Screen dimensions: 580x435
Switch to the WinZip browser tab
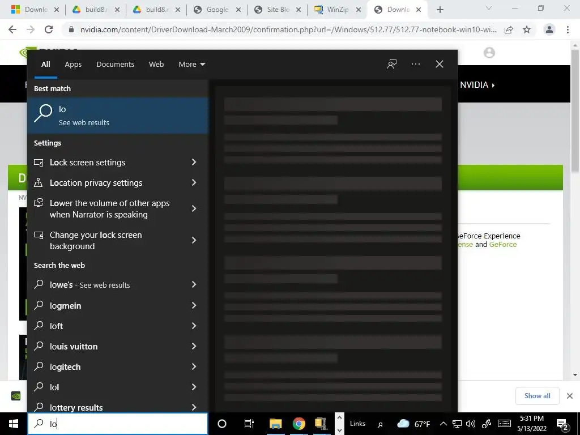(337, 10)
